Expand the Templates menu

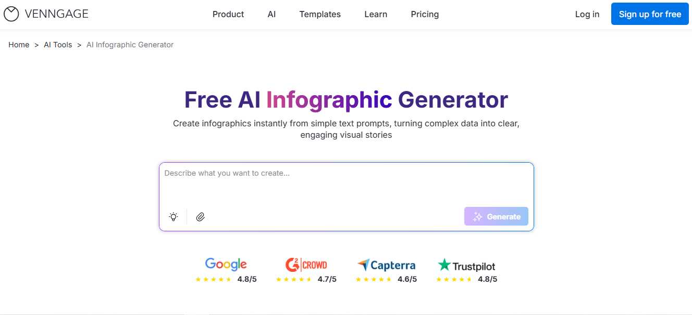pos(320,14)
